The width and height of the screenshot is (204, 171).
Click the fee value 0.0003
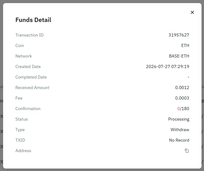(x=182, y=98)
